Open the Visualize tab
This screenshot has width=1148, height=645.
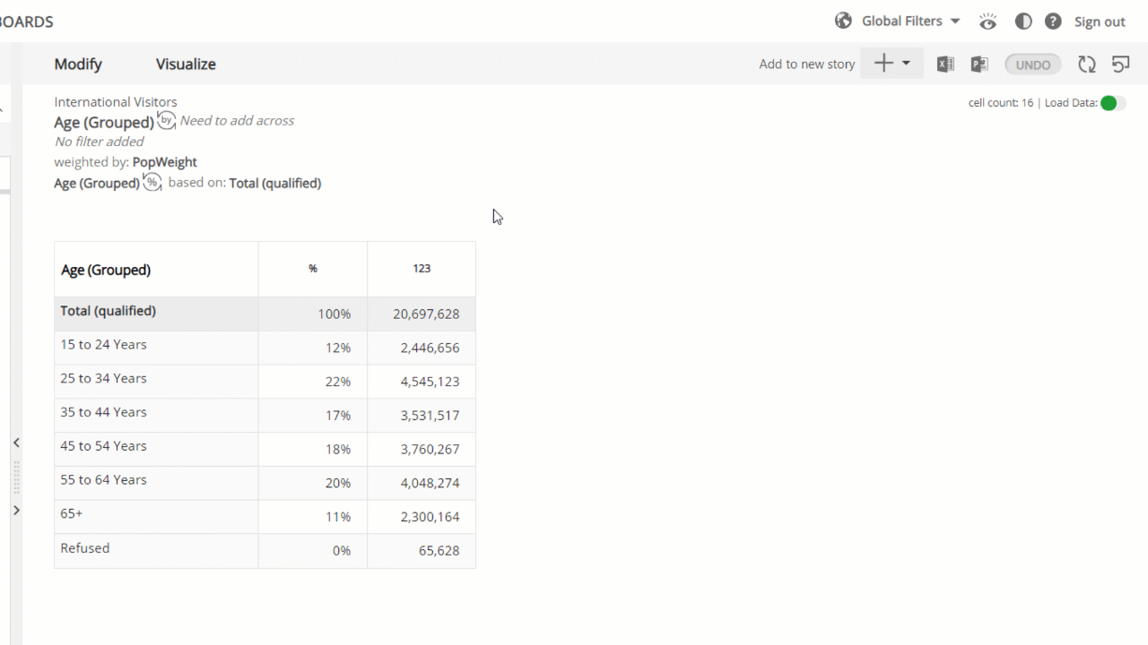point(186,64)
